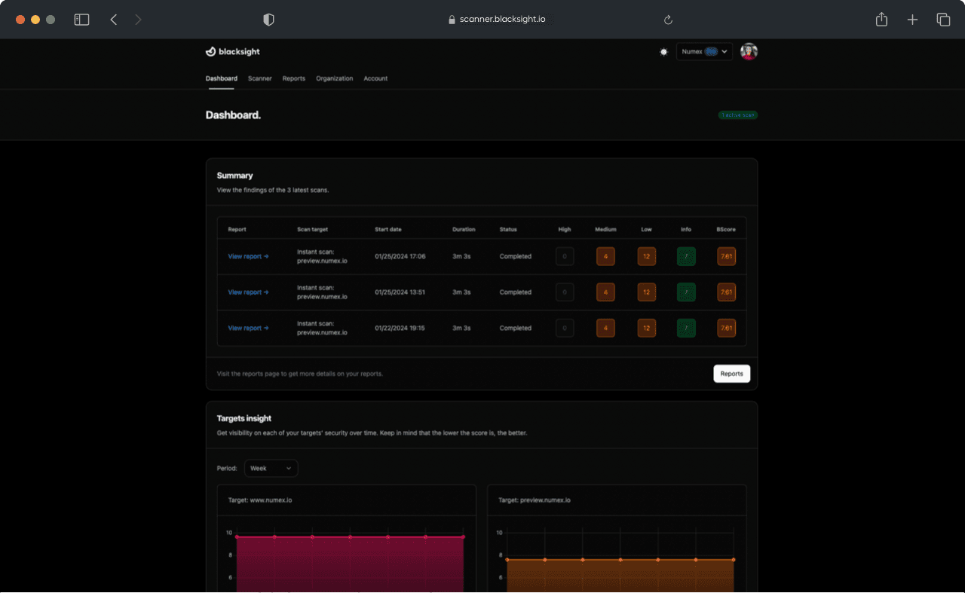Screen dimensions: 965x593
Task: Toggle the Safari sidebar icon
Action: point(81,20)
